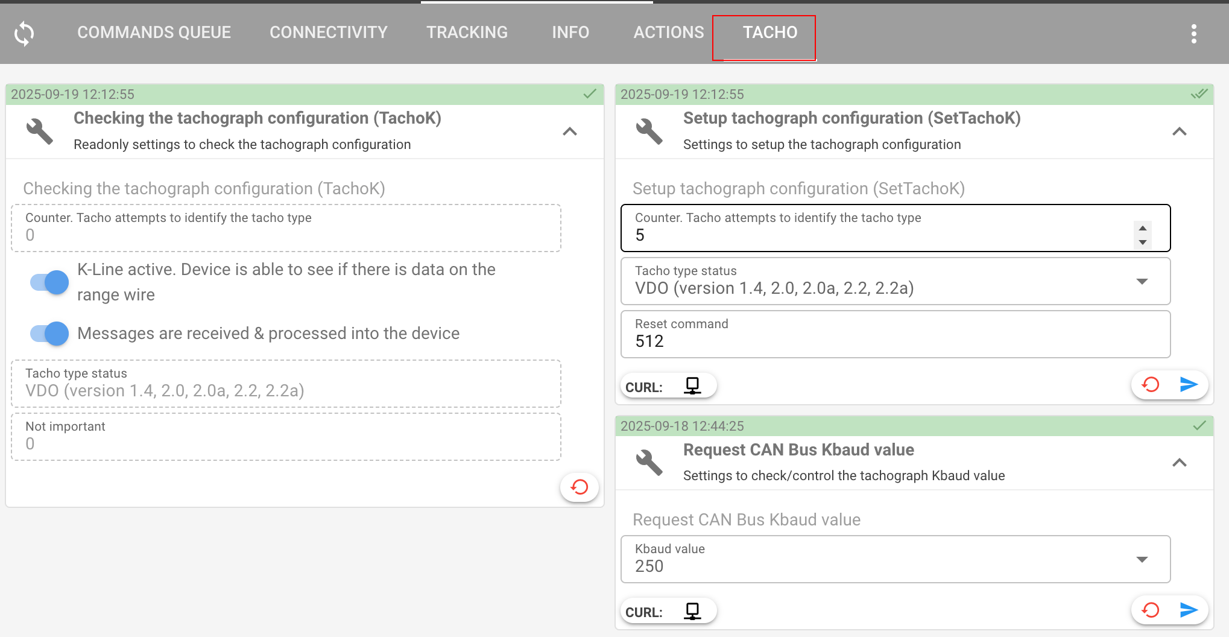This screenshot has width=1229, height=637.
Task: Copy CURL for Kbaud value request
Action: (692, 611)
